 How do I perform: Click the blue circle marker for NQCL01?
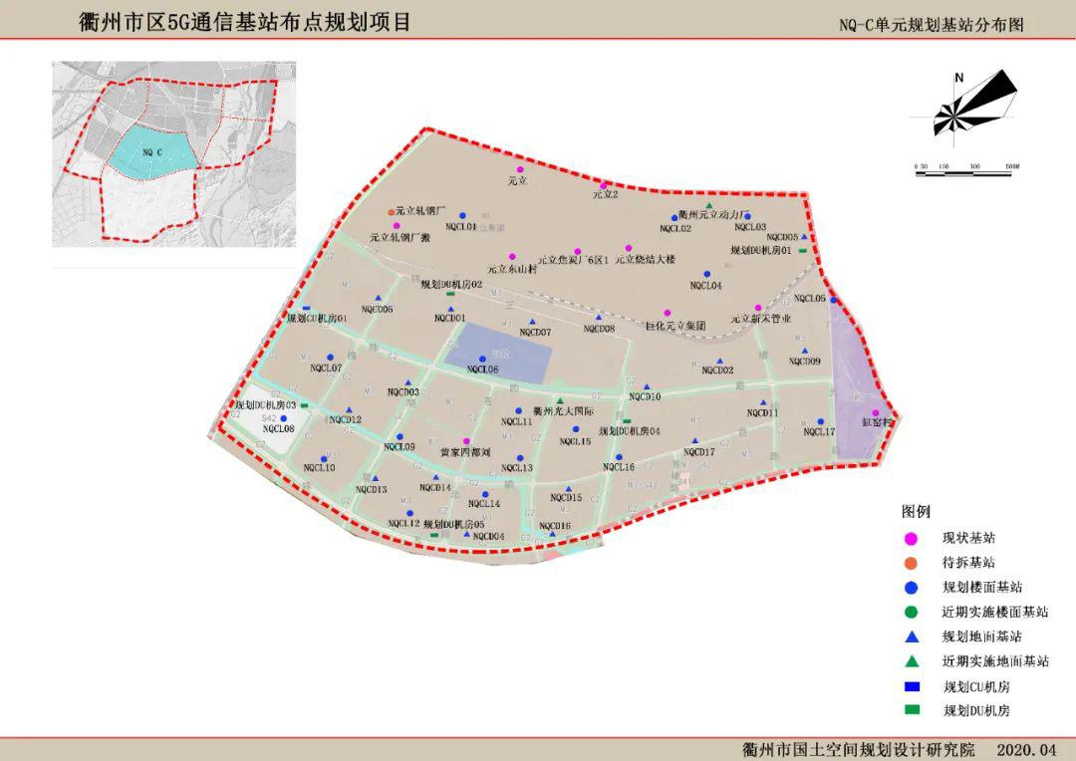(x=462, y=216)
